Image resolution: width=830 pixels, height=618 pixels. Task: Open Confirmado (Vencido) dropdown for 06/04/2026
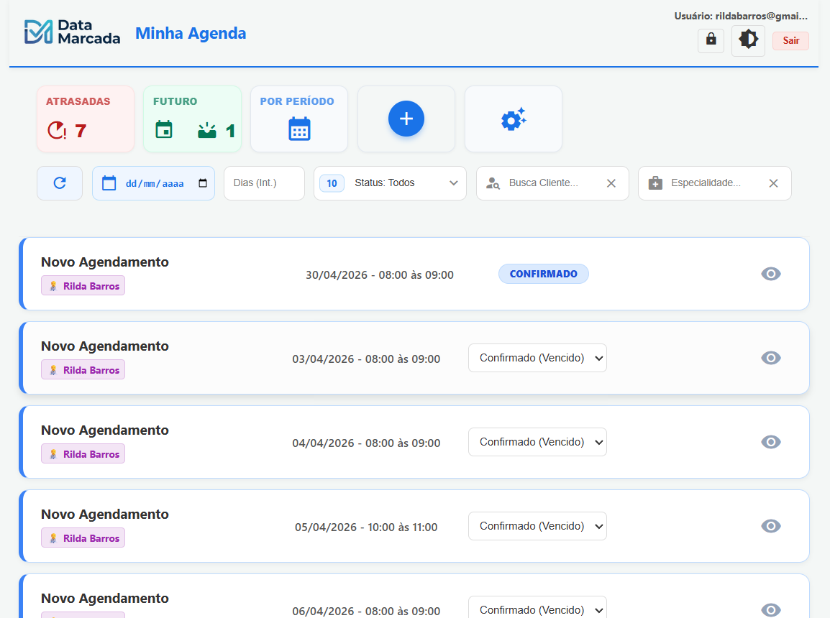point(537,609)
